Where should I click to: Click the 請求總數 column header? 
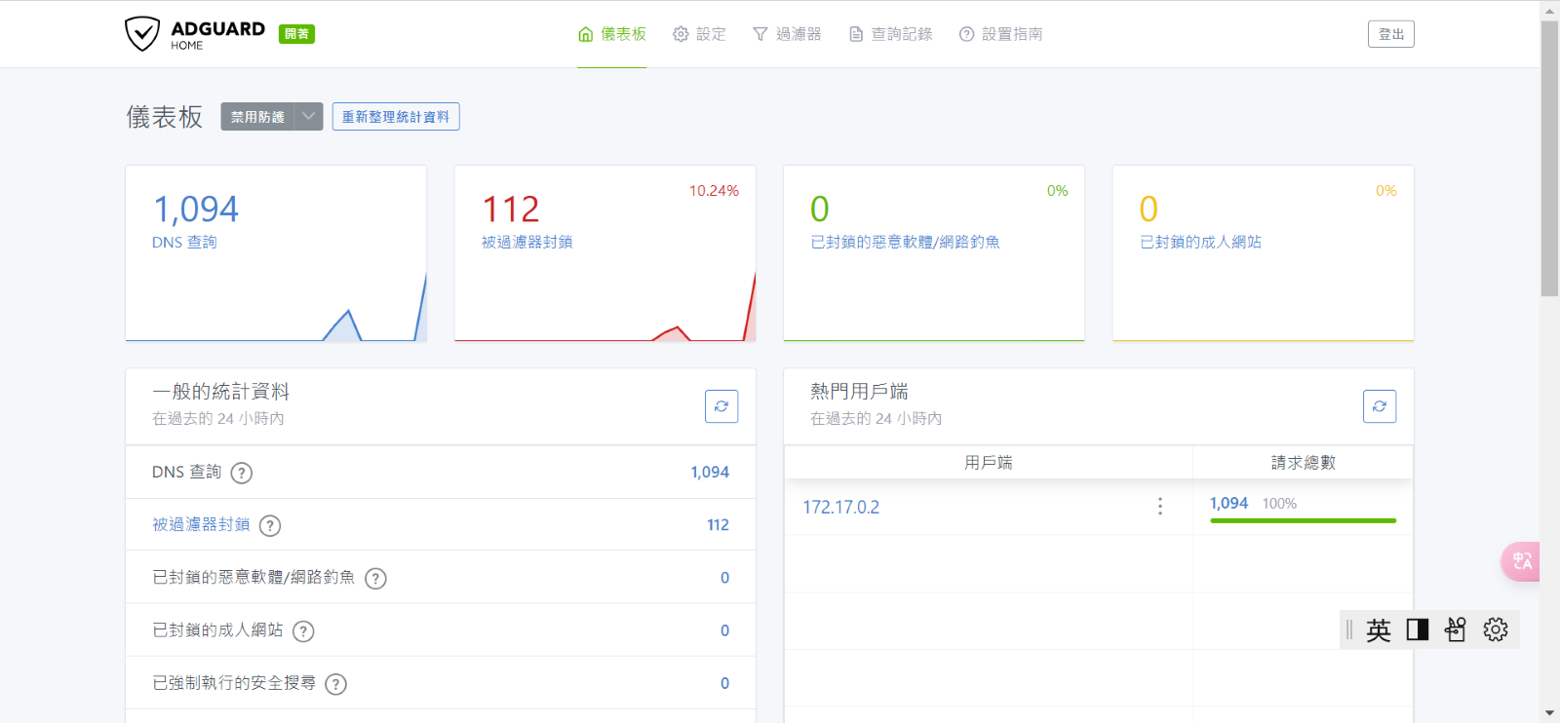[x=1303, y=462]
